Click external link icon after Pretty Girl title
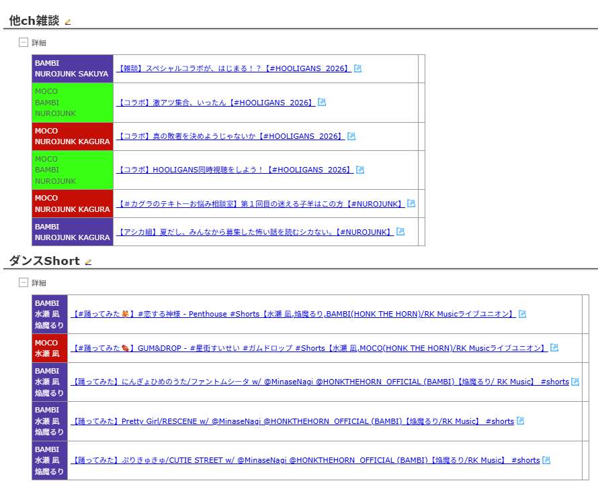The width and height of the screenshot is (598, 489). [520, 421]
